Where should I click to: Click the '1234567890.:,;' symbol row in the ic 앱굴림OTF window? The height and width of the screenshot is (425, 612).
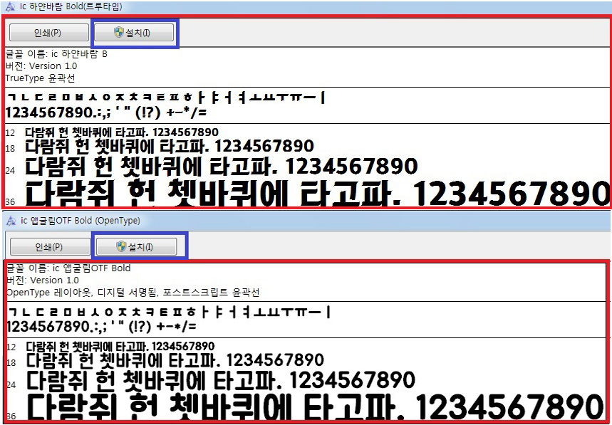(x=102, y=327)
